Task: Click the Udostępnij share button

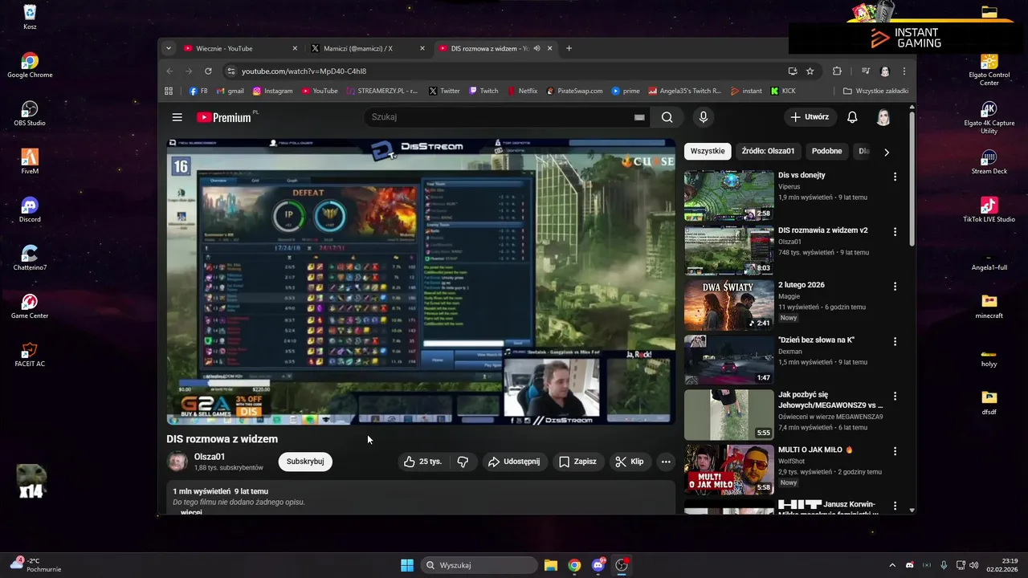Action: pyautogui.click(x=514, y=462)
